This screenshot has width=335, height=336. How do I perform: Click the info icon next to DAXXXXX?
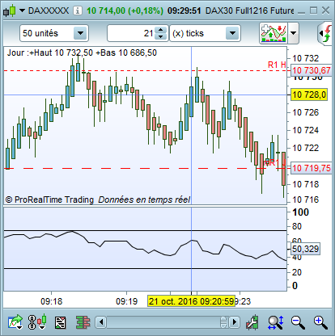click(78, 10)
